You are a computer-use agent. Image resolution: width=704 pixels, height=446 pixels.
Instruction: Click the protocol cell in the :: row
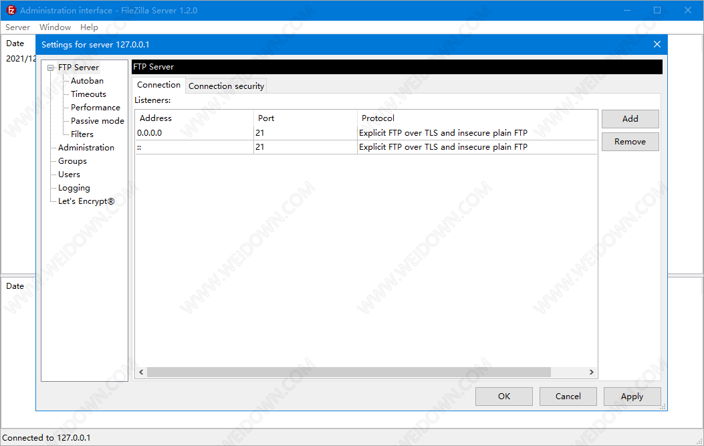477,147
